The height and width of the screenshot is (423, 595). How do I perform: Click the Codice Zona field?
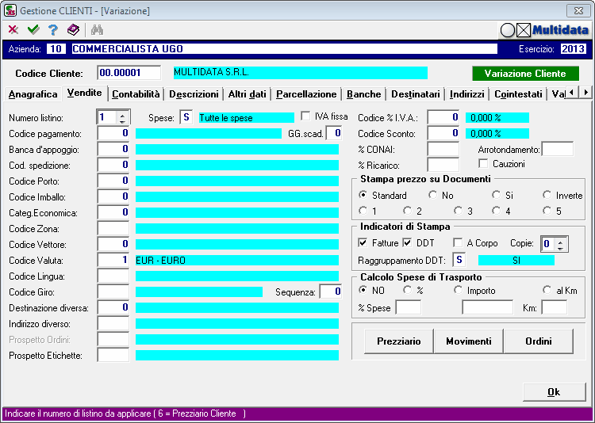coord(113,229)
